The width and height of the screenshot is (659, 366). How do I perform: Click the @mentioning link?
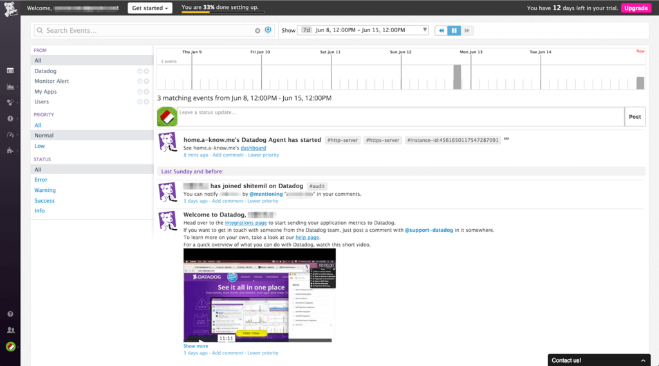266,194
